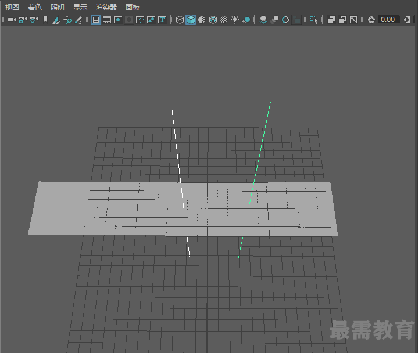Viewport: 418px width, 353px height.
Task: Toggle the Safe Title T icon
Action: click(162, 20)
